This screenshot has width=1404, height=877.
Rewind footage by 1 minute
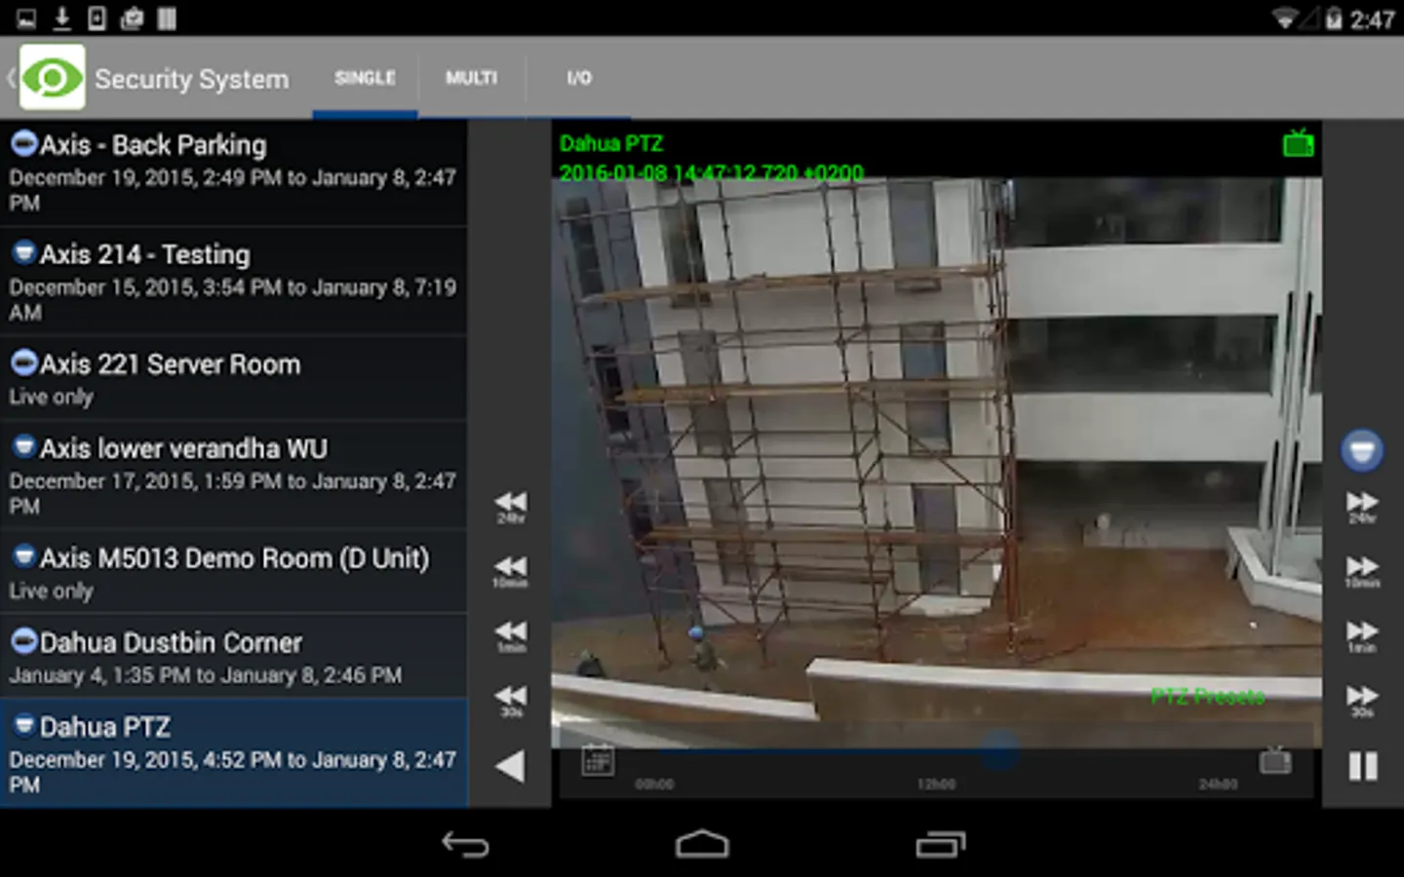(x=510, y=636)
